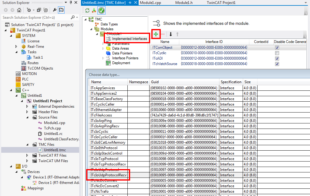Open Properties via the wrench icon
The height and width of the screenshot is (196, 310).
(55, 10)
